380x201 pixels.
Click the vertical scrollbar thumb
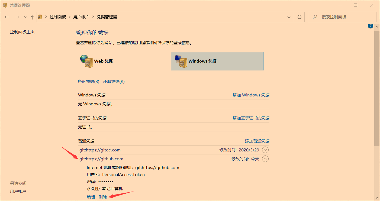[x=377, y=88]
